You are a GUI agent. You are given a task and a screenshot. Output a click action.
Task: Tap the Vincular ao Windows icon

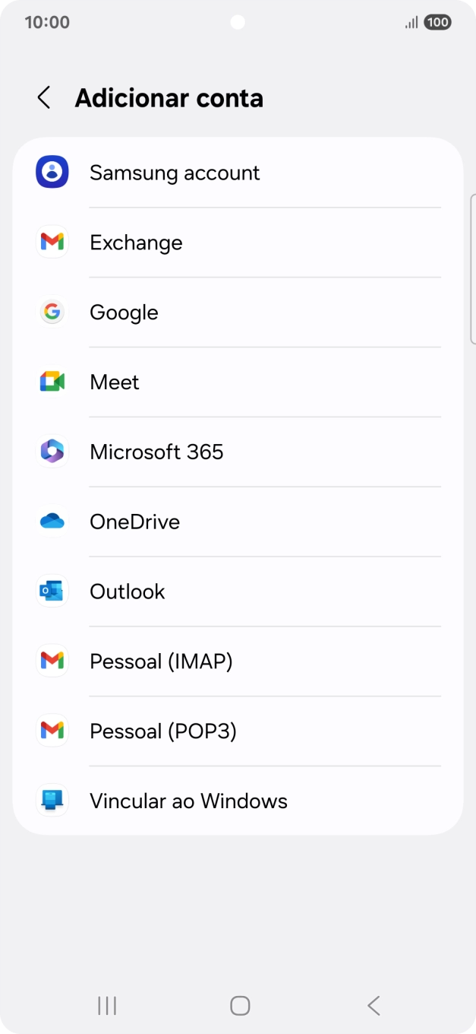52,801
